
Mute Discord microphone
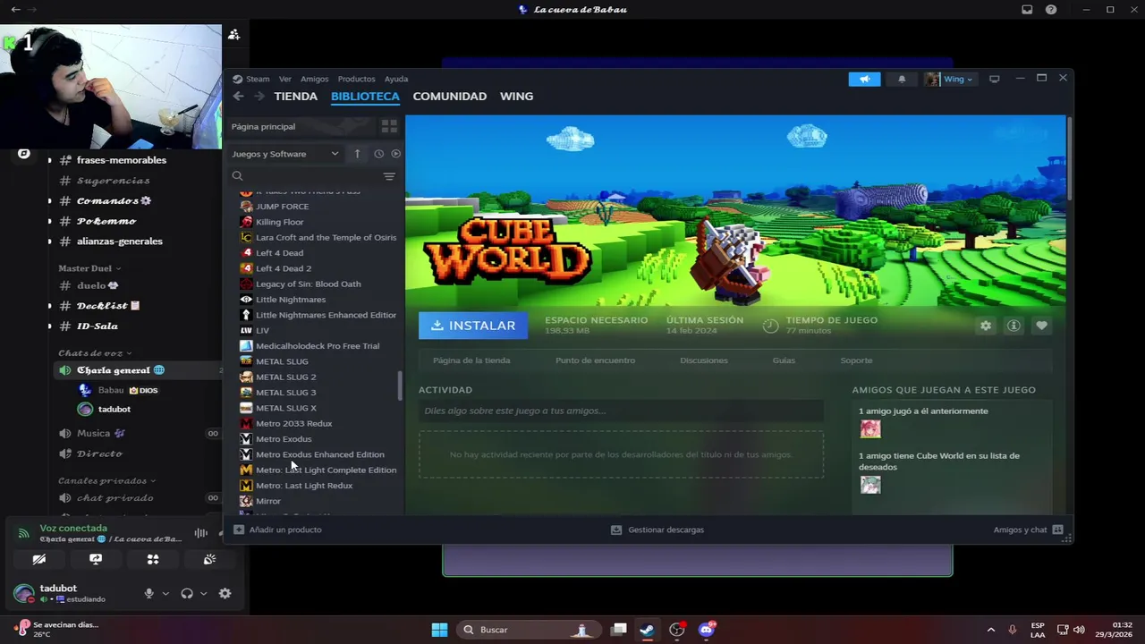point(149,593)
